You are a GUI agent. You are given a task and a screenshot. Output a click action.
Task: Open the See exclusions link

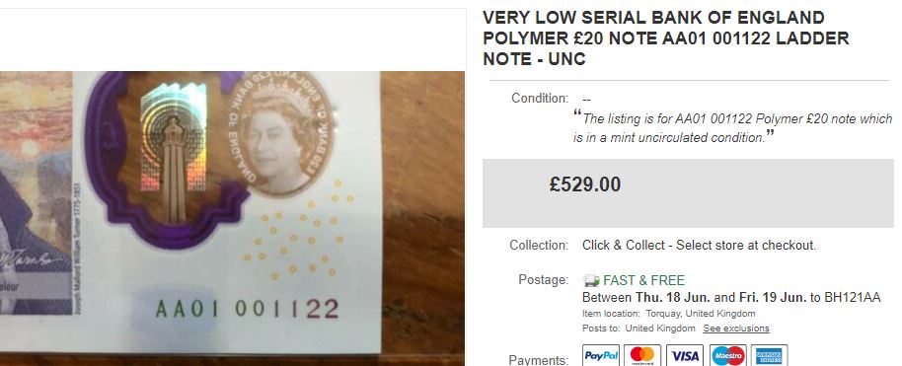(x=736, y=329)
